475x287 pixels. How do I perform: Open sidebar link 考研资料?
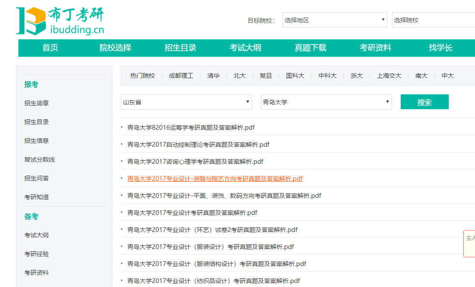[x=37, y=273]
